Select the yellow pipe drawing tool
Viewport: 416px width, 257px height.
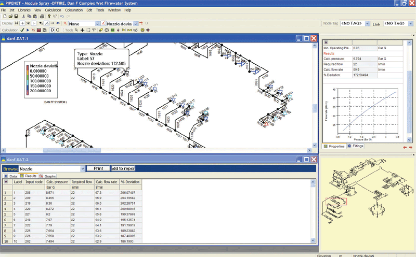pos(101,30)
